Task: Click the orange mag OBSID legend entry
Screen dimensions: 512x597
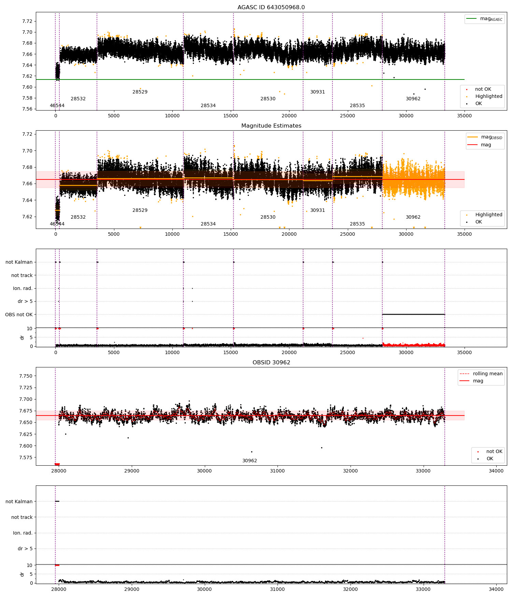Action: pyautogui.click(x=485, y=137)
